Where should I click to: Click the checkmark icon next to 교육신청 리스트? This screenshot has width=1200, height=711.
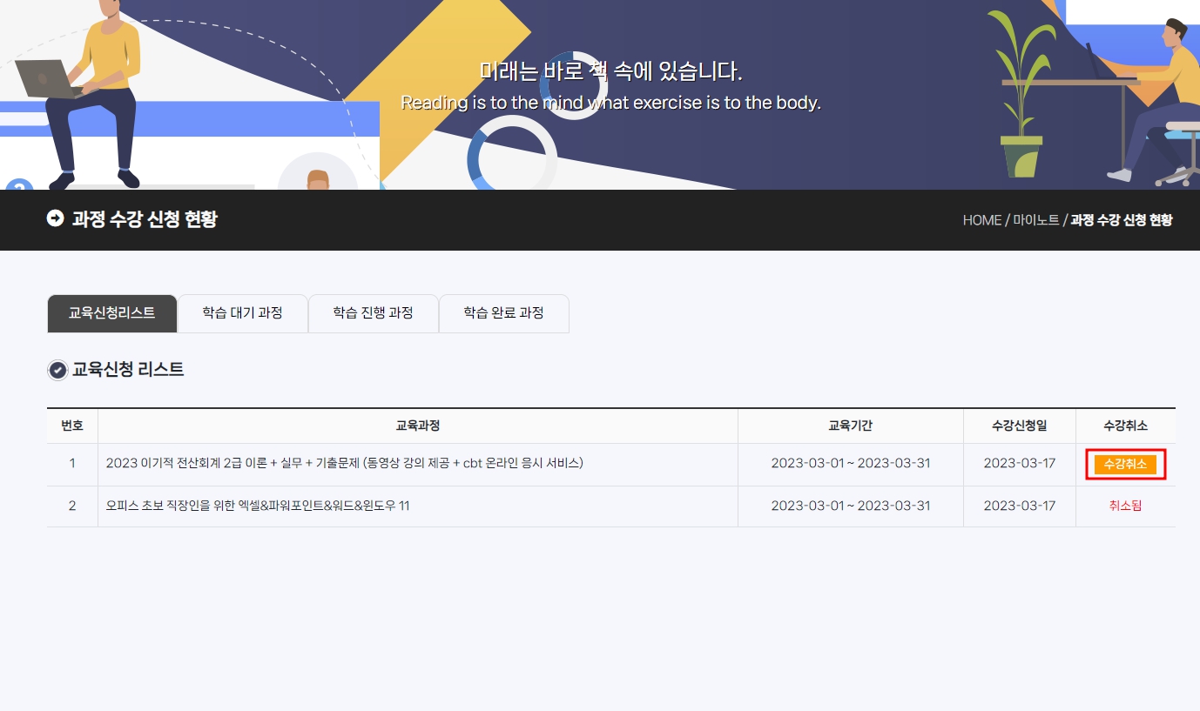coord(57,371)
